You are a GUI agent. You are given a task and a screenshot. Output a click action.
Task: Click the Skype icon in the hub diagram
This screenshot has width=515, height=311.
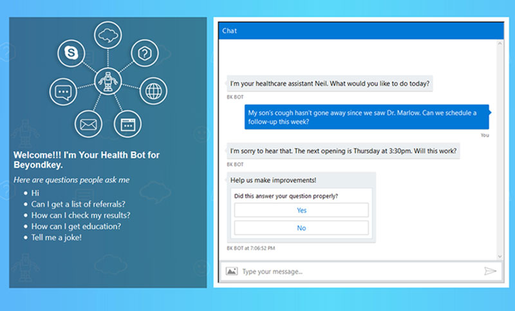71,53
